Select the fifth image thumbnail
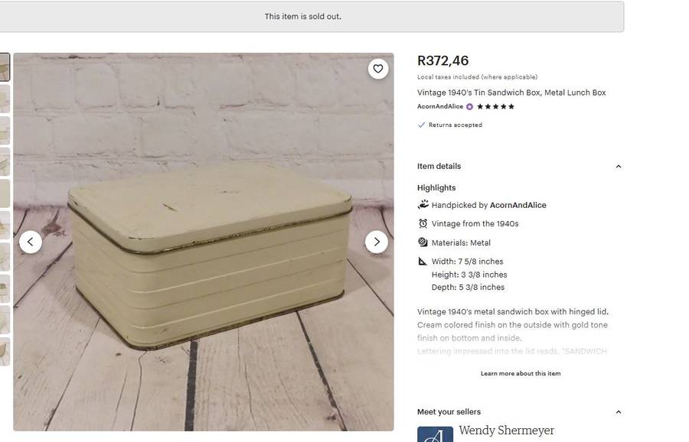Screen dimensions: 689x442 click(x=5, y=193)
